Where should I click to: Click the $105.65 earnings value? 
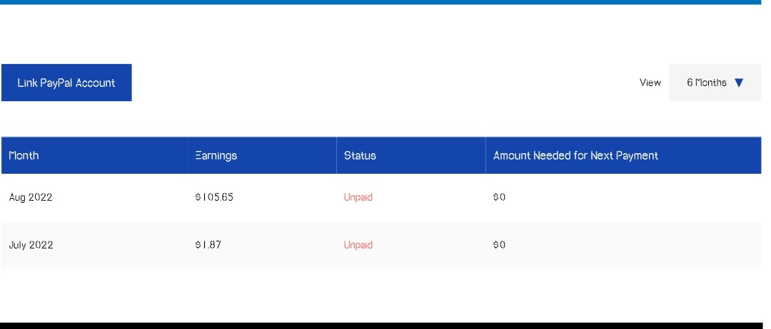pyautogui.click(x=214, y=197)
